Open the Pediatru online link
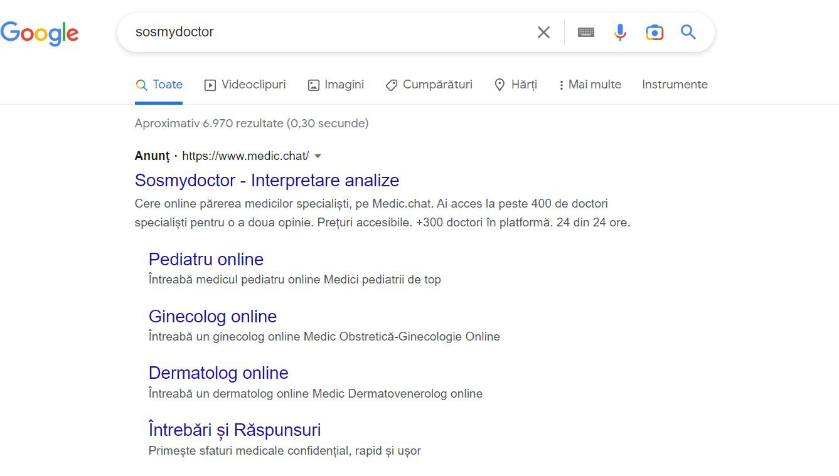Image resolution: width=839 pixels, height=476 pixels. [x=206, y=260]
